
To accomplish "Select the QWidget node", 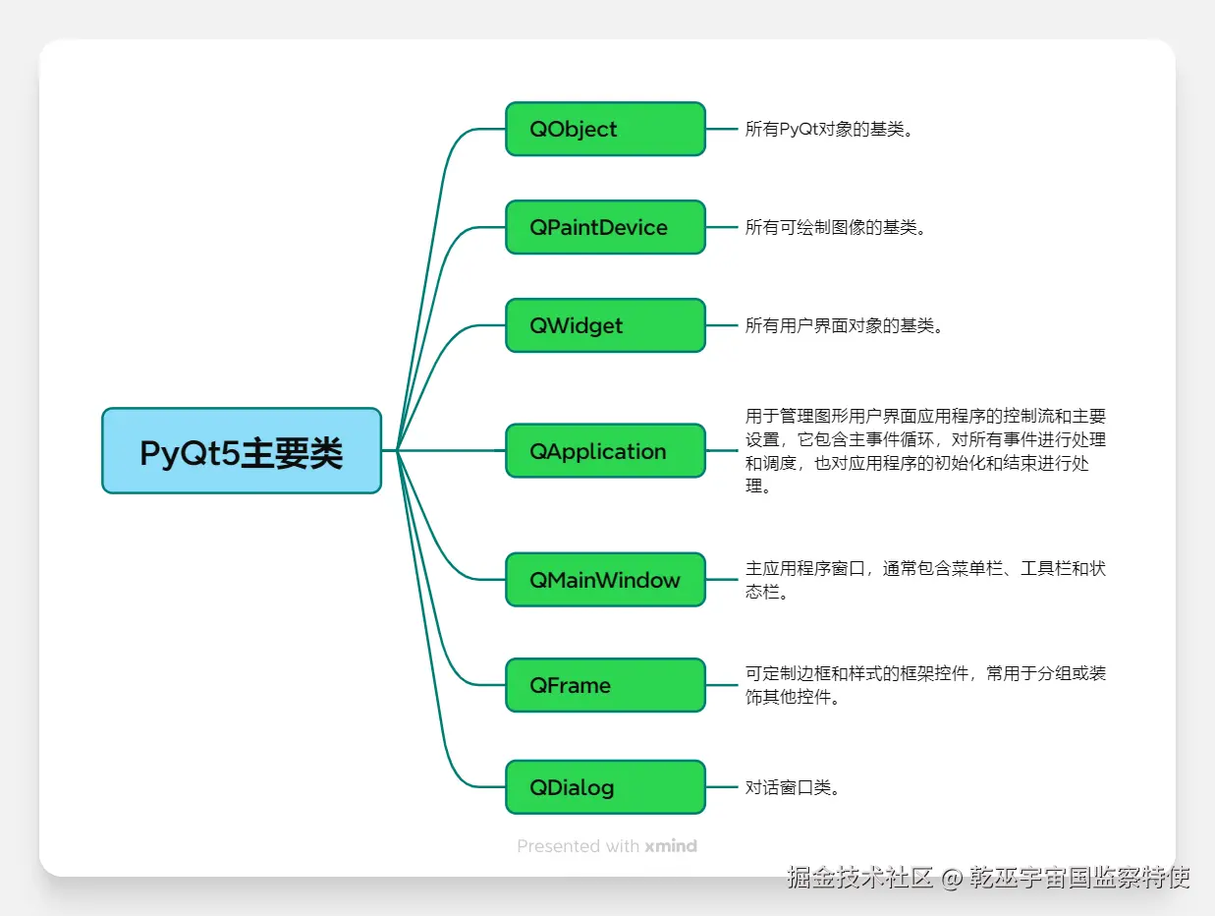I will [604, 325].
